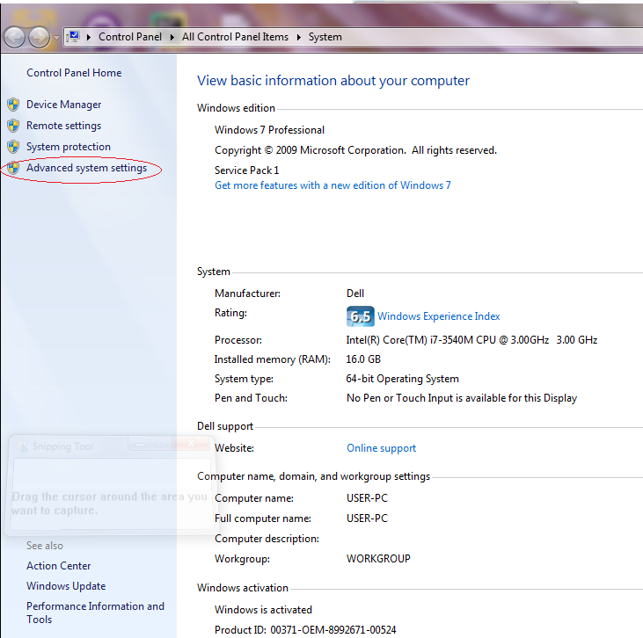This screenshot has height=638, width=643.
Task: Click Service Pack 1 text
Action: tap(246, 170)
